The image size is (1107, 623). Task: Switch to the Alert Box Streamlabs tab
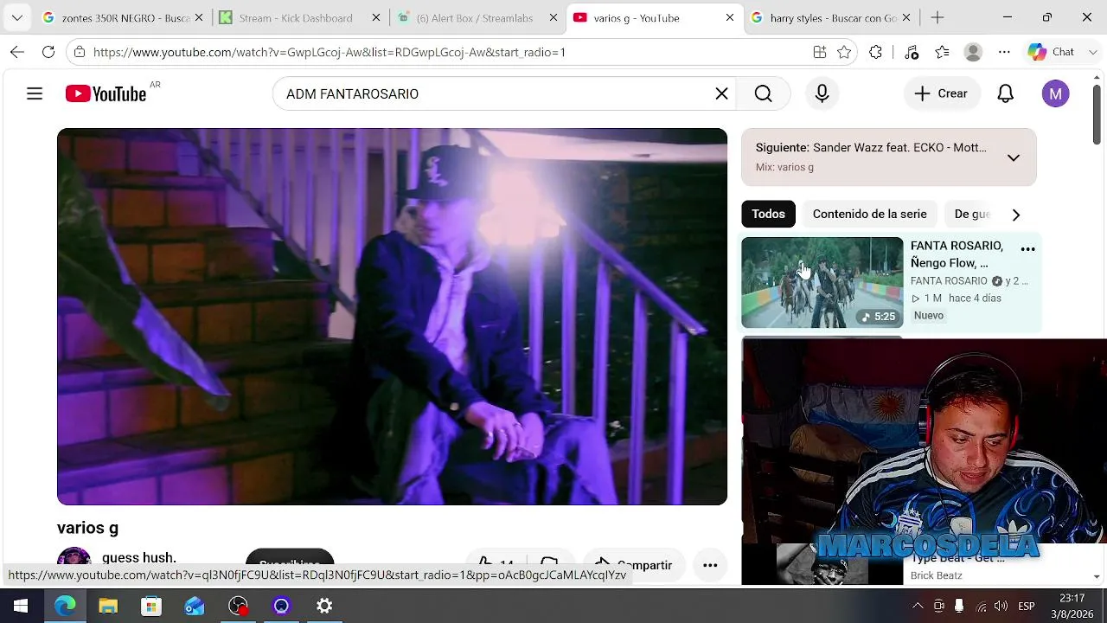476,17
